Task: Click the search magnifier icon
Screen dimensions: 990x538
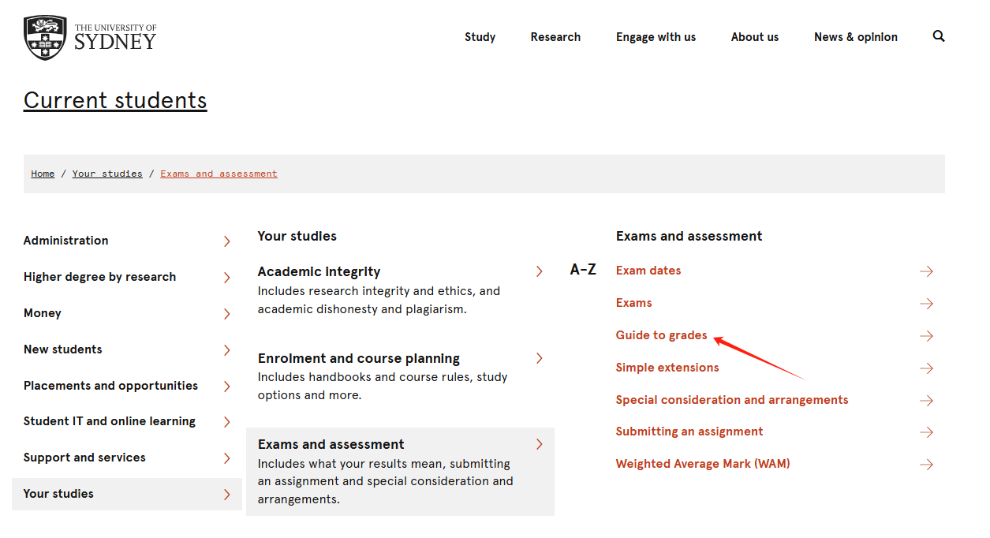Action: 938,36
